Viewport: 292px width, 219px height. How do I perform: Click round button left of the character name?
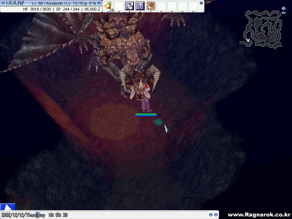tap(3, 3)
